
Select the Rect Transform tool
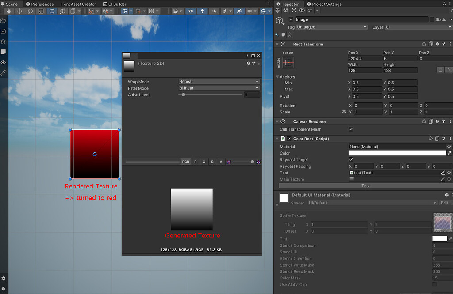point(51,11)
